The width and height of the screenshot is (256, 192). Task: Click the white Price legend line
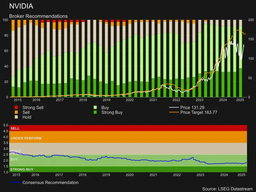click(174, 107)
